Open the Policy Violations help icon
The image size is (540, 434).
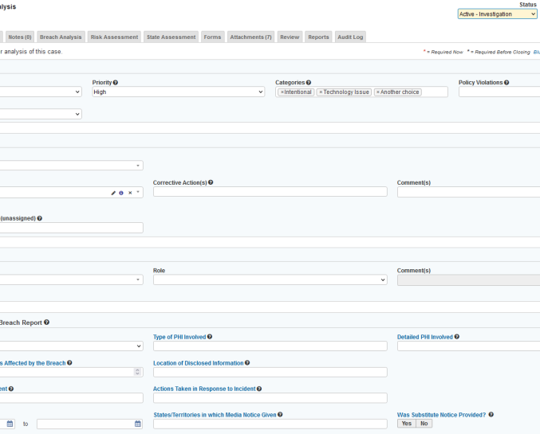click(x=506, y=82)
